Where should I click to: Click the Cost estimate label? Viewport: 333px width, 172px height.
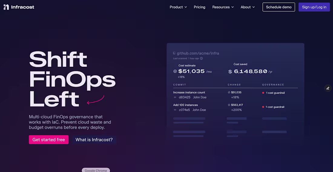pyautogui.click(x=187, y=66)
